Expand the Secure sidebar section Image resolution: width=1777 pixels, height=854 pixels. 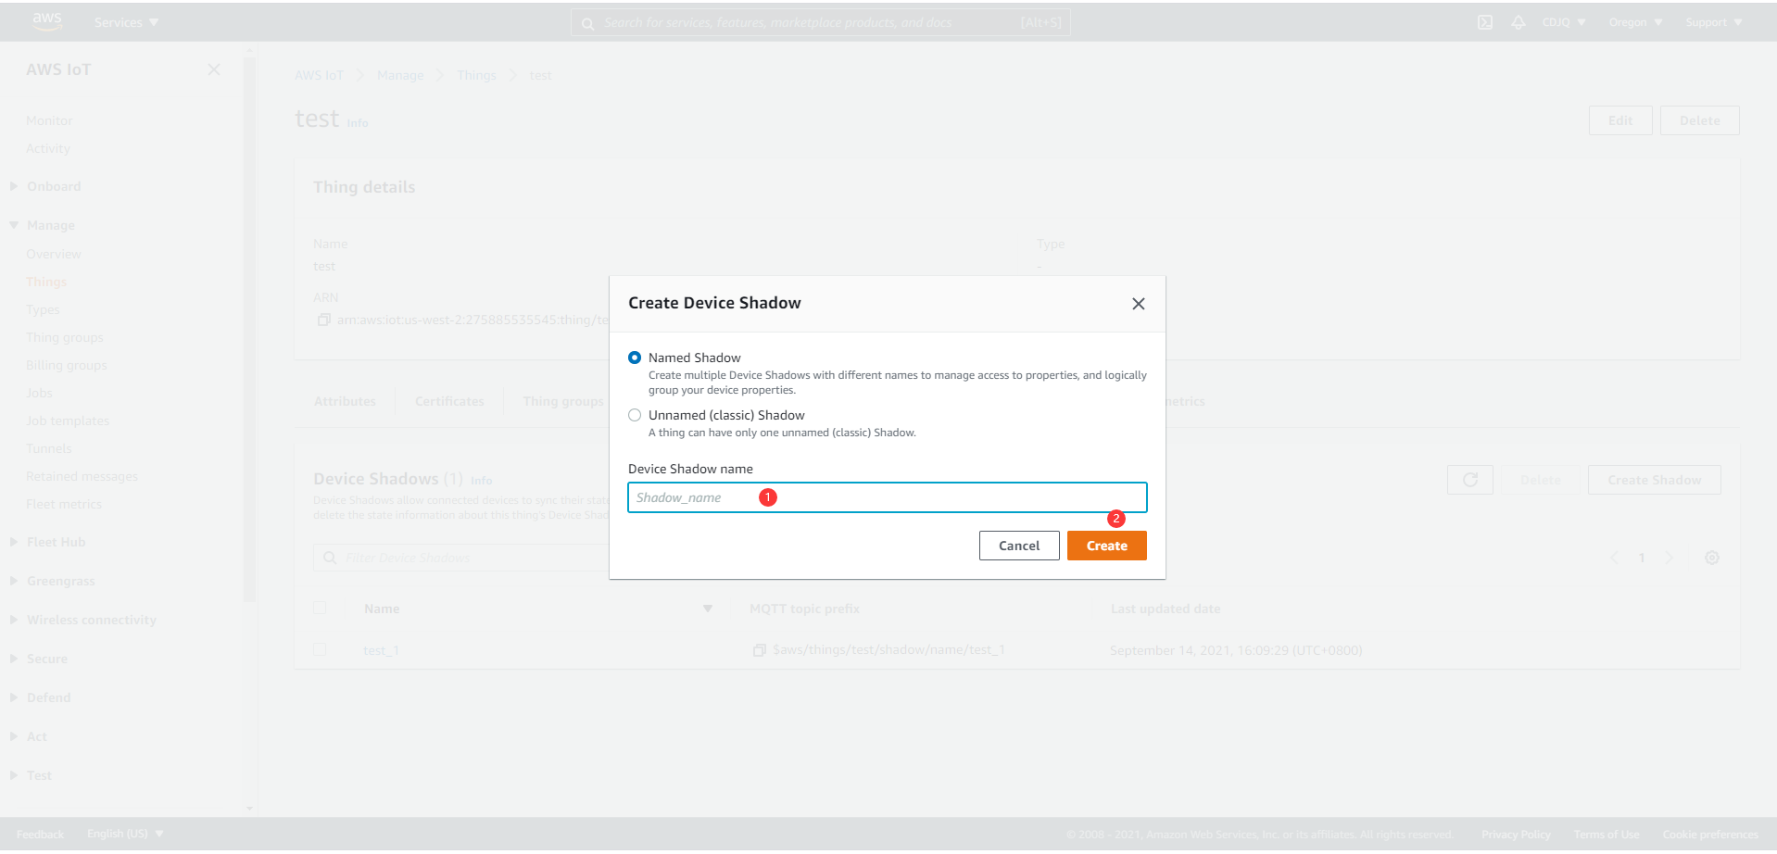(14, 659)
